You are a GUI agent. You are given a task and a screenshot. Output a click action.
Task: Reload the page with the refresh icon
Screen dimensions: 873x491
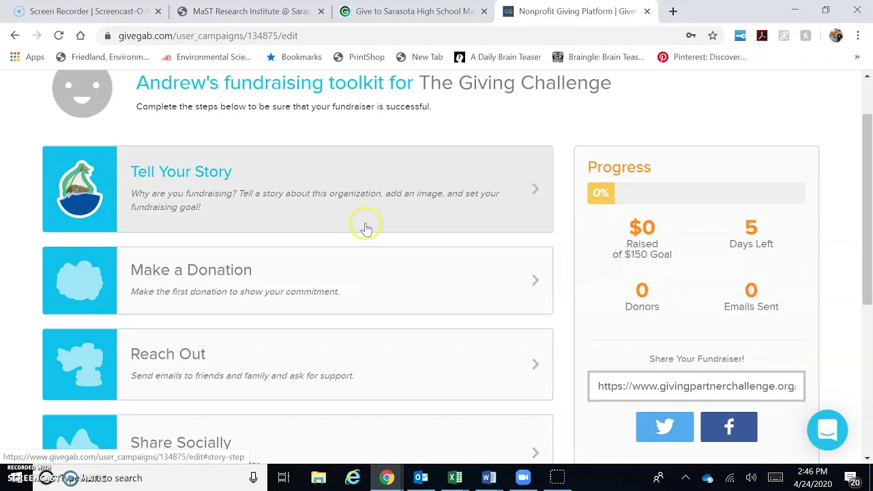coord(59,35)
